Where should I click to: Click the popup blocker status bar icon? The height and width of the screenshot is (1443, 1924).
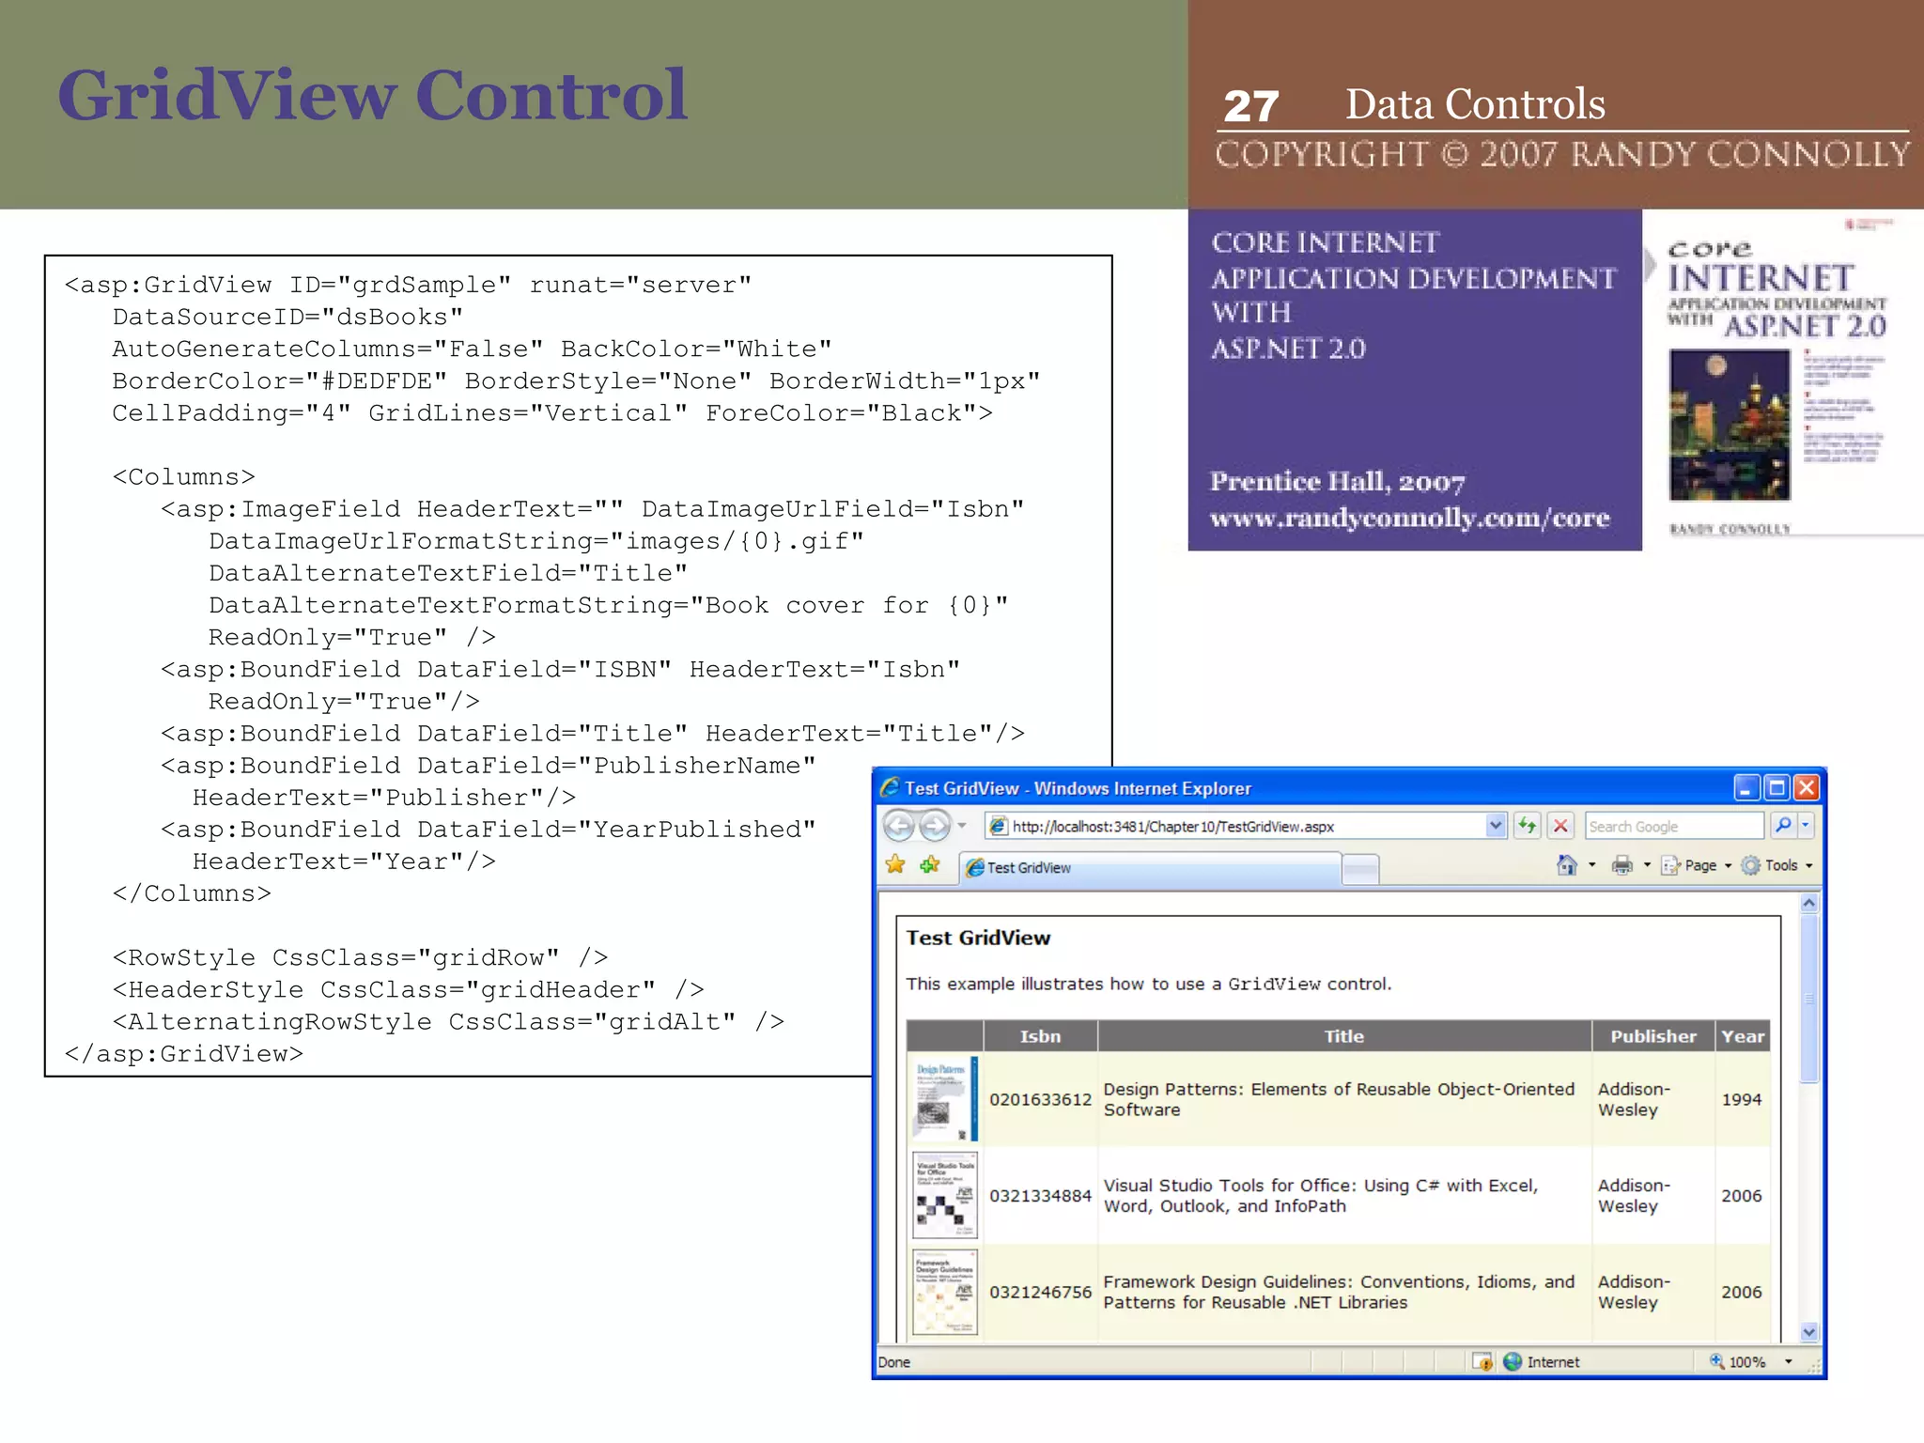1482,1361
